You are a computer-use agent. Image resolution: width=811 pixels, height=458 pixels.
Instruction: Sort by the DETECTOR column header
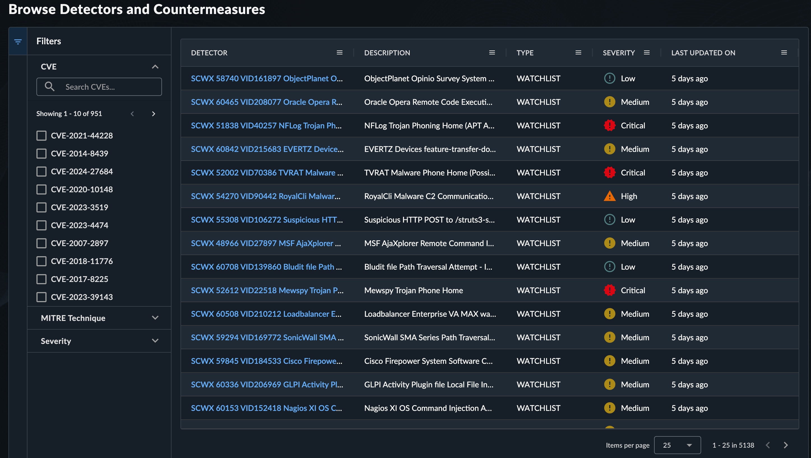pyautogui.click(x=209, y=53)
